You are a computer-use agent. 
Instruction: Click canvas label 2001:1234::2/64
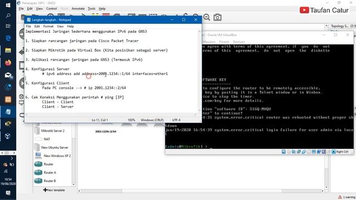(106, 132)
